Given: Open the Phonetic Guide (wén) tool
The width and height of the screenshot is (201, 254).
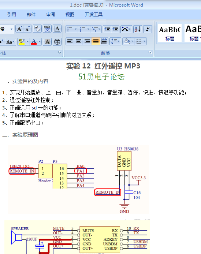Looking at the screenshot, I should click(47, 29).
